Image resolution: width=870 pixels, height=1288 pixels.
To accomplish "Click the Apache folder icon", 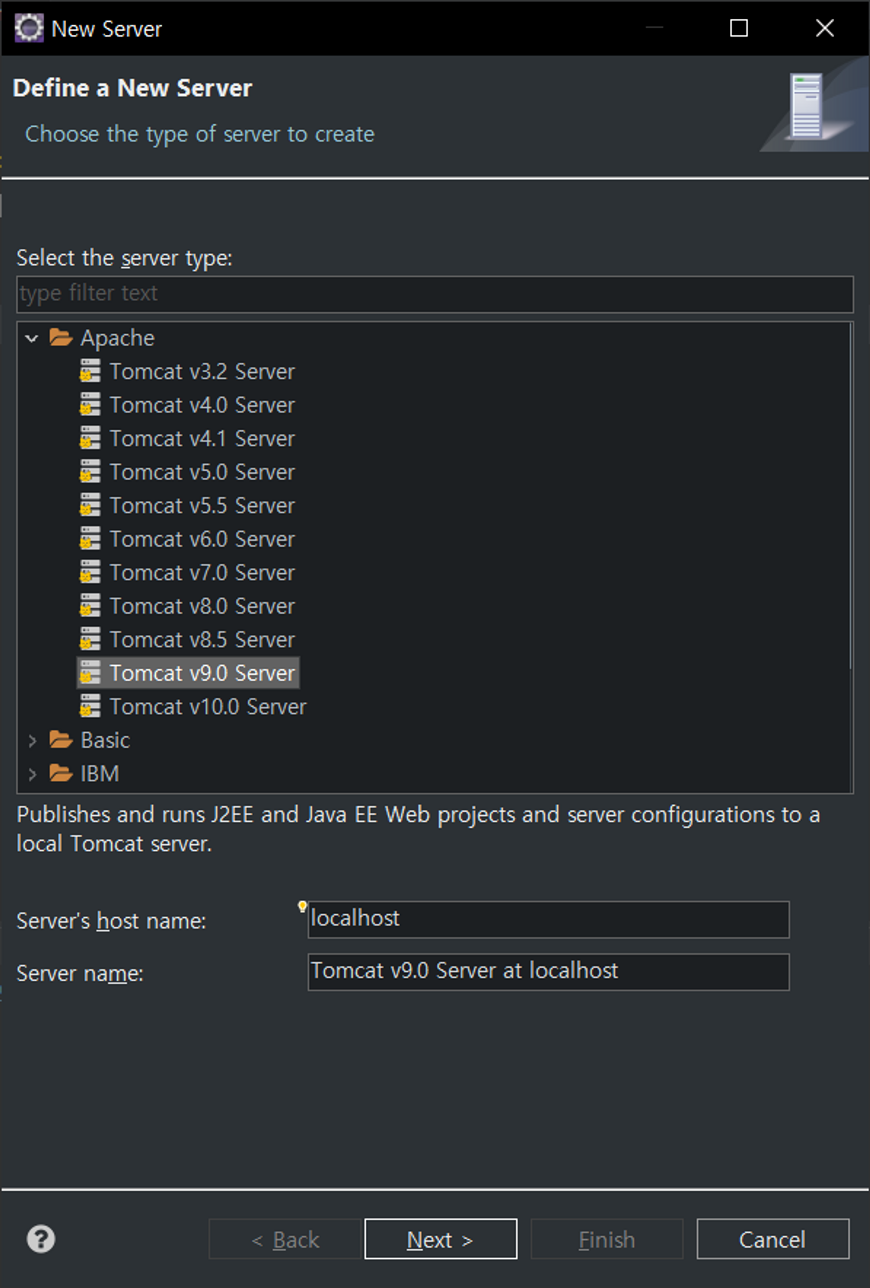I will [x=61, y=337].
